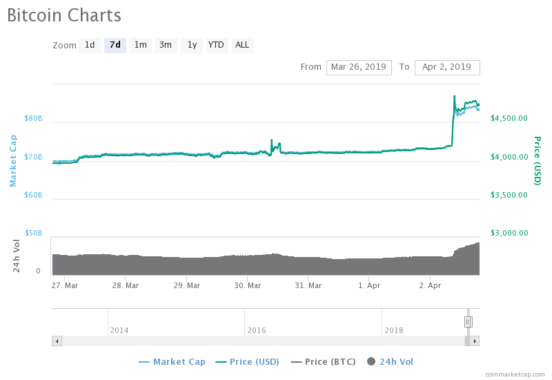This screenshot has width=552, height=380.
Task: Select the 7d zoom button
Action: 115,46
